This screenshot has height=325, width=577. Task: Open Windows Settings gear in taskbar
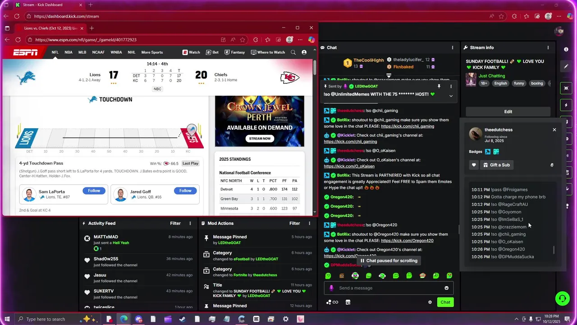pos(285,319)
